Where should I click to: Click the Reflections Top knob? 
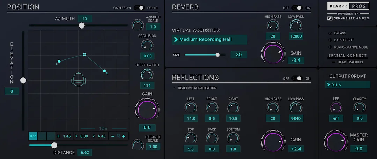[x=191, y=138]
